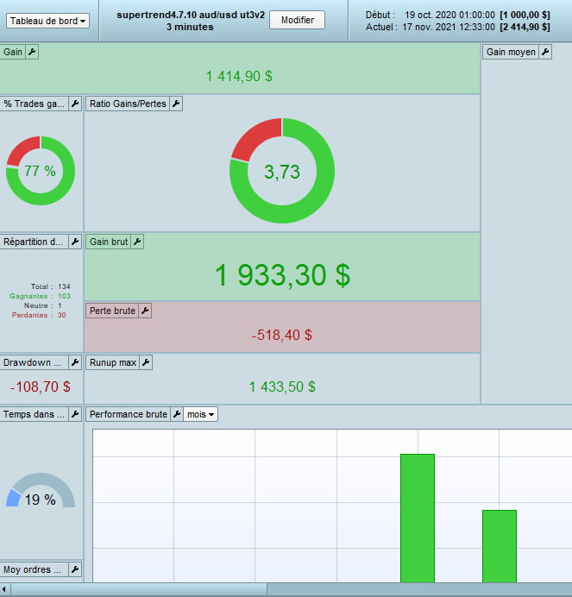
Task: Click the Répartition d... label
Action: [x=33, y=242]
